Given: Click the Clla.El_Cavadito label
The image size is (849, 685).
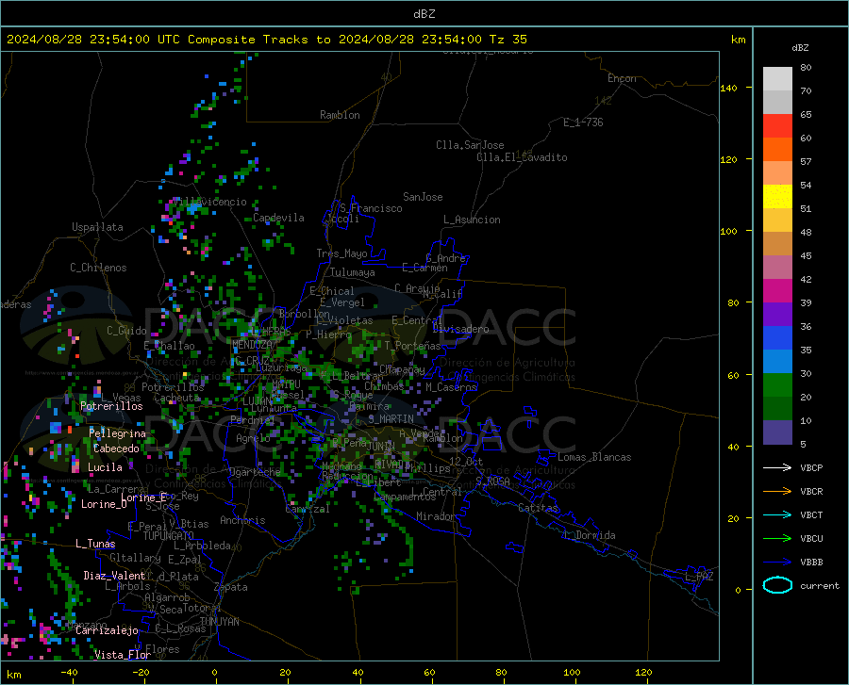Looking at the screenshot, I should (x=522, y=157).
